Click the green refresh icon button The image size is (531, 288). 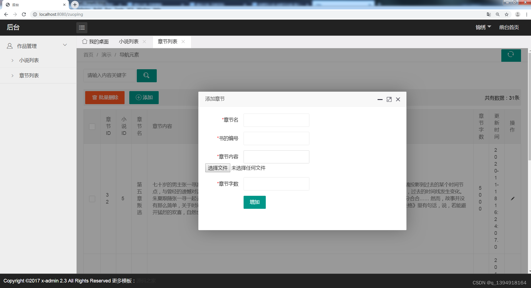coord(511,55)
